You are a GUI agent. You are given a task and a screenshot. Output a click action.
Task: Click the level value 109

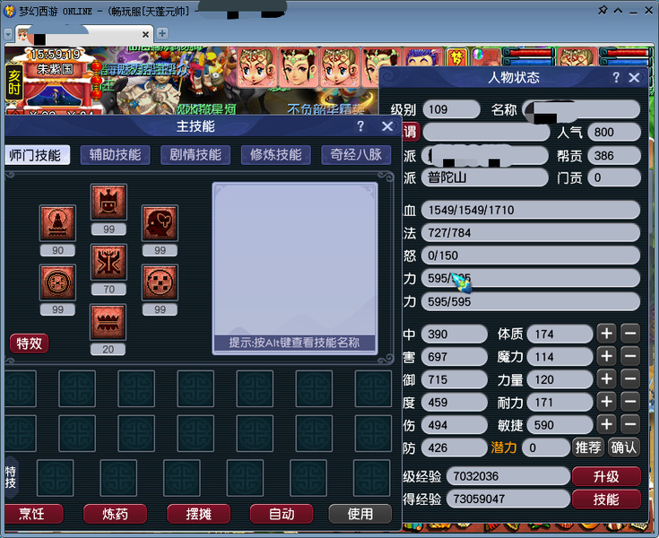click(x=451, y=109)
